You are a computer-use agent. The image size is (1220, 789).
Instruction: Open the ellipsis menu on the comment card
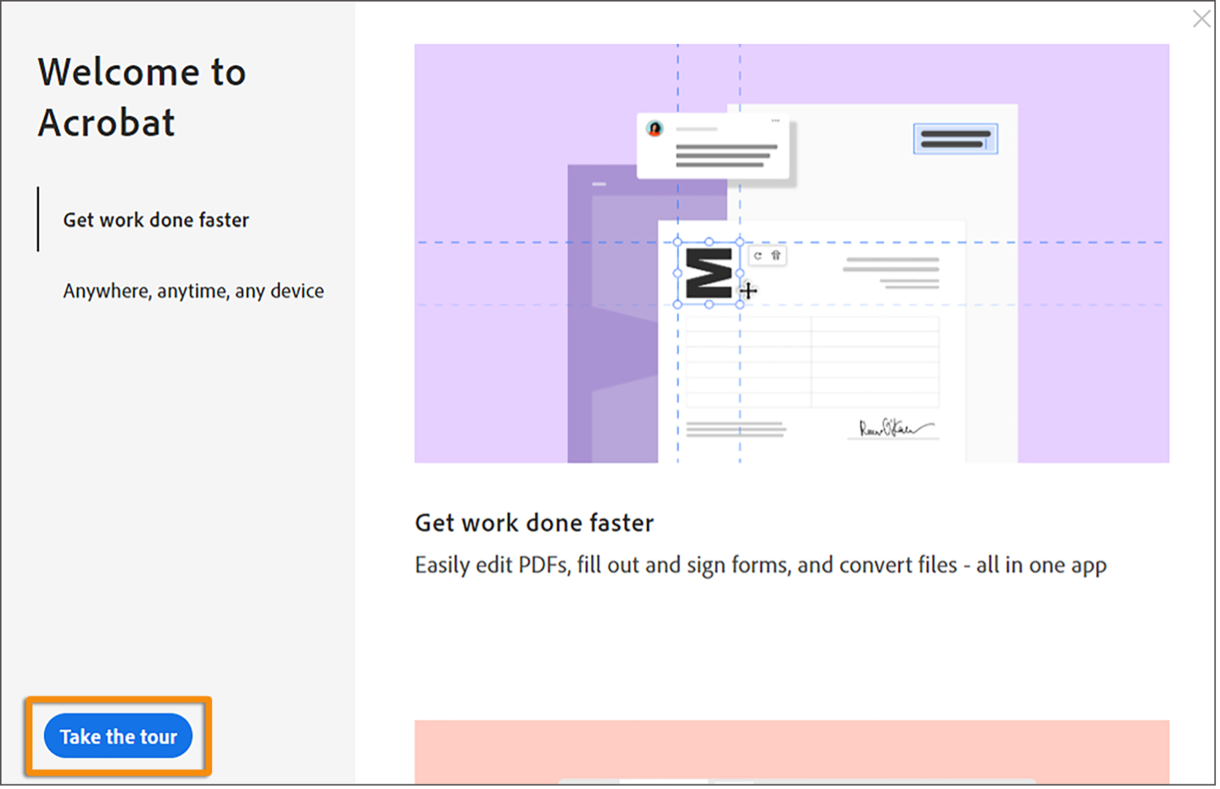(777, 119)
